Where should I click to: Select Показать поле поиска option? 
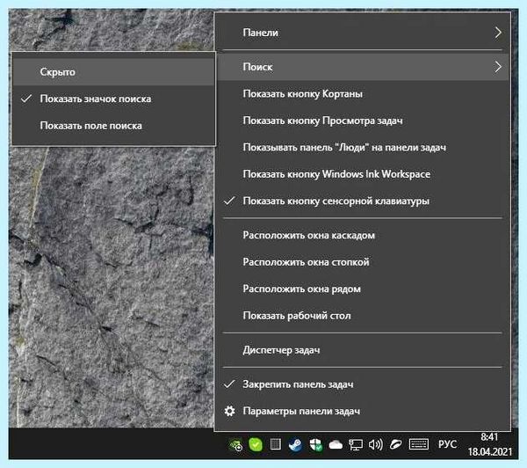[113, 126]
